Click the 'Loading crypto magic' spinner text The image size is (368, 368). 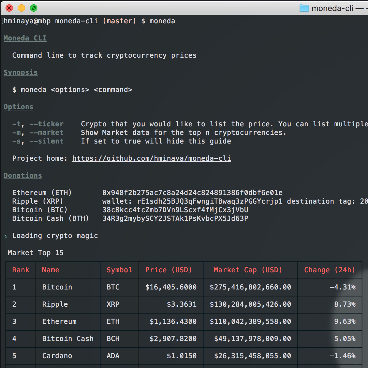55,236
